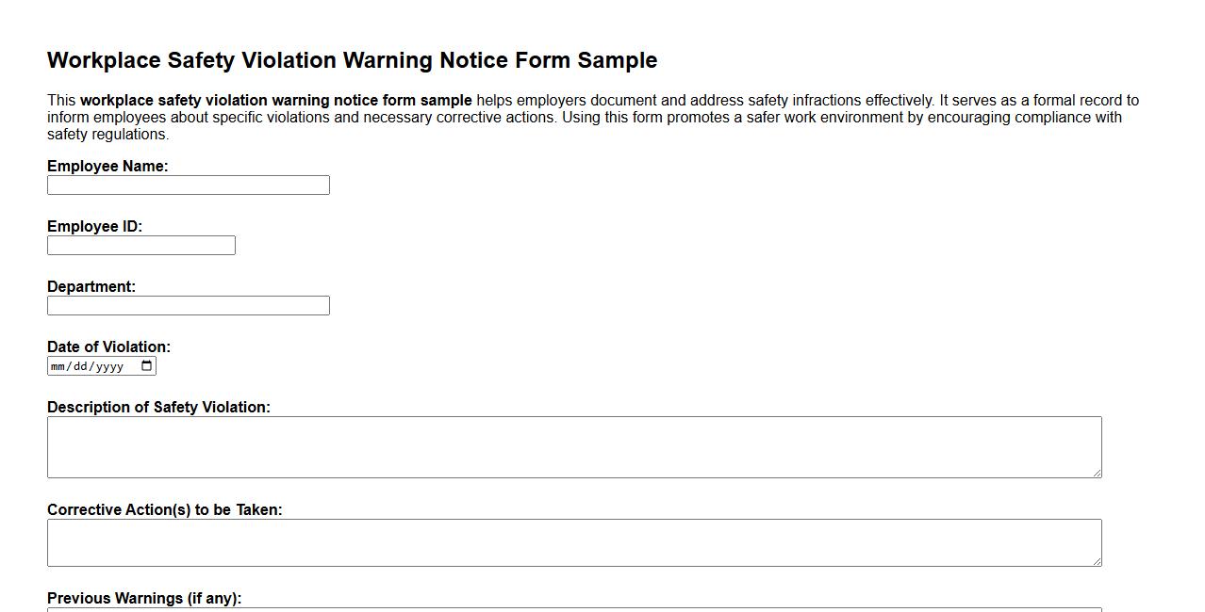The height and width of the screenshot is (612, 1205).
Task: Click the resize grip of the Description text area
Action: [1098, 473]
